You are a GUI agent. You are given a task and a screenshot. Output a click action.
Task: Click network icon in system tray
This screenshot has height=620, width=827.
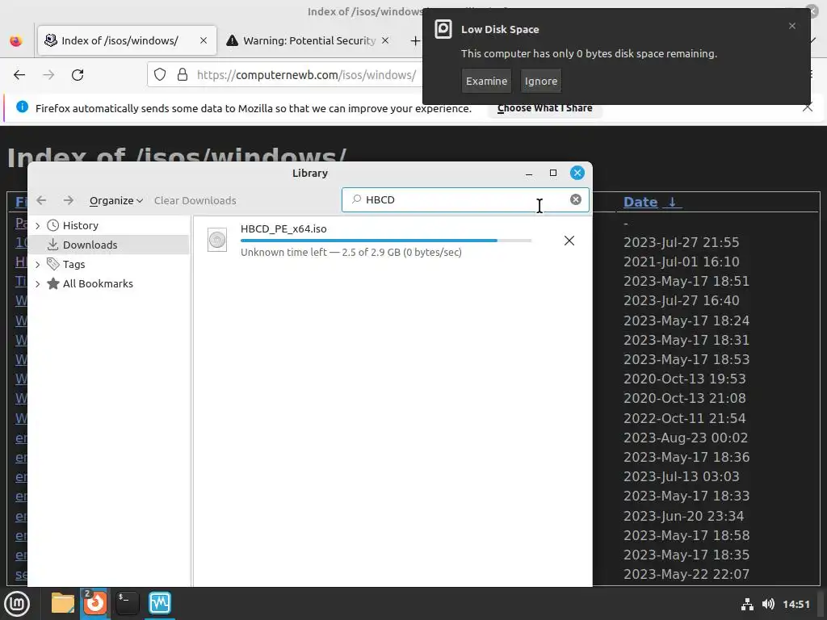coord(747,604)
